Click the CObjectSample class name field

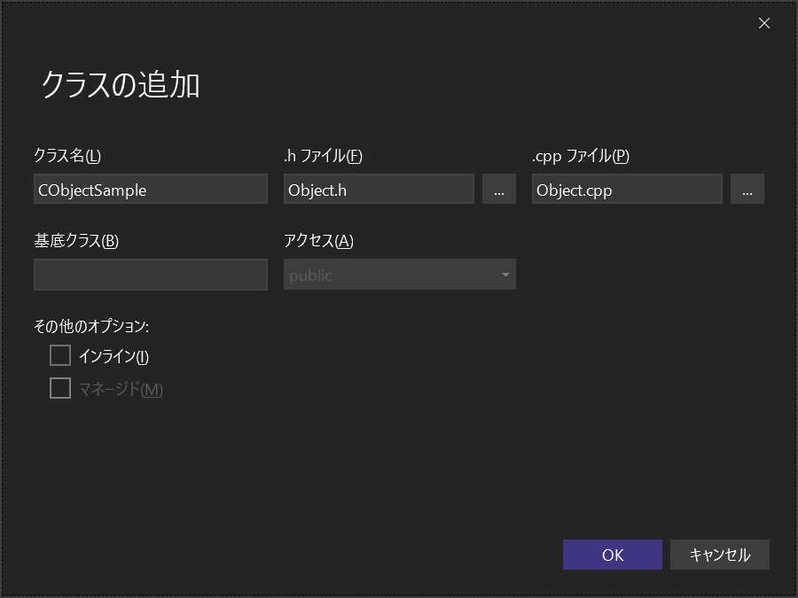click(x=150, y=190)
